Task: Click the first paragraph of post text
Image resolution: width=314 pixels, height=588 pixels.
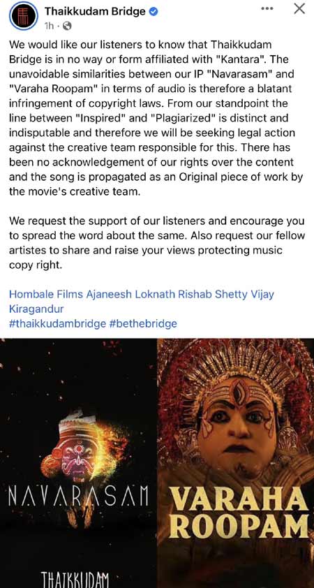Action: coord(156,119)
